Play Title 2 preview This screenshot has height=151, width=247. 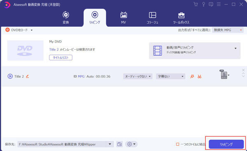10,76
